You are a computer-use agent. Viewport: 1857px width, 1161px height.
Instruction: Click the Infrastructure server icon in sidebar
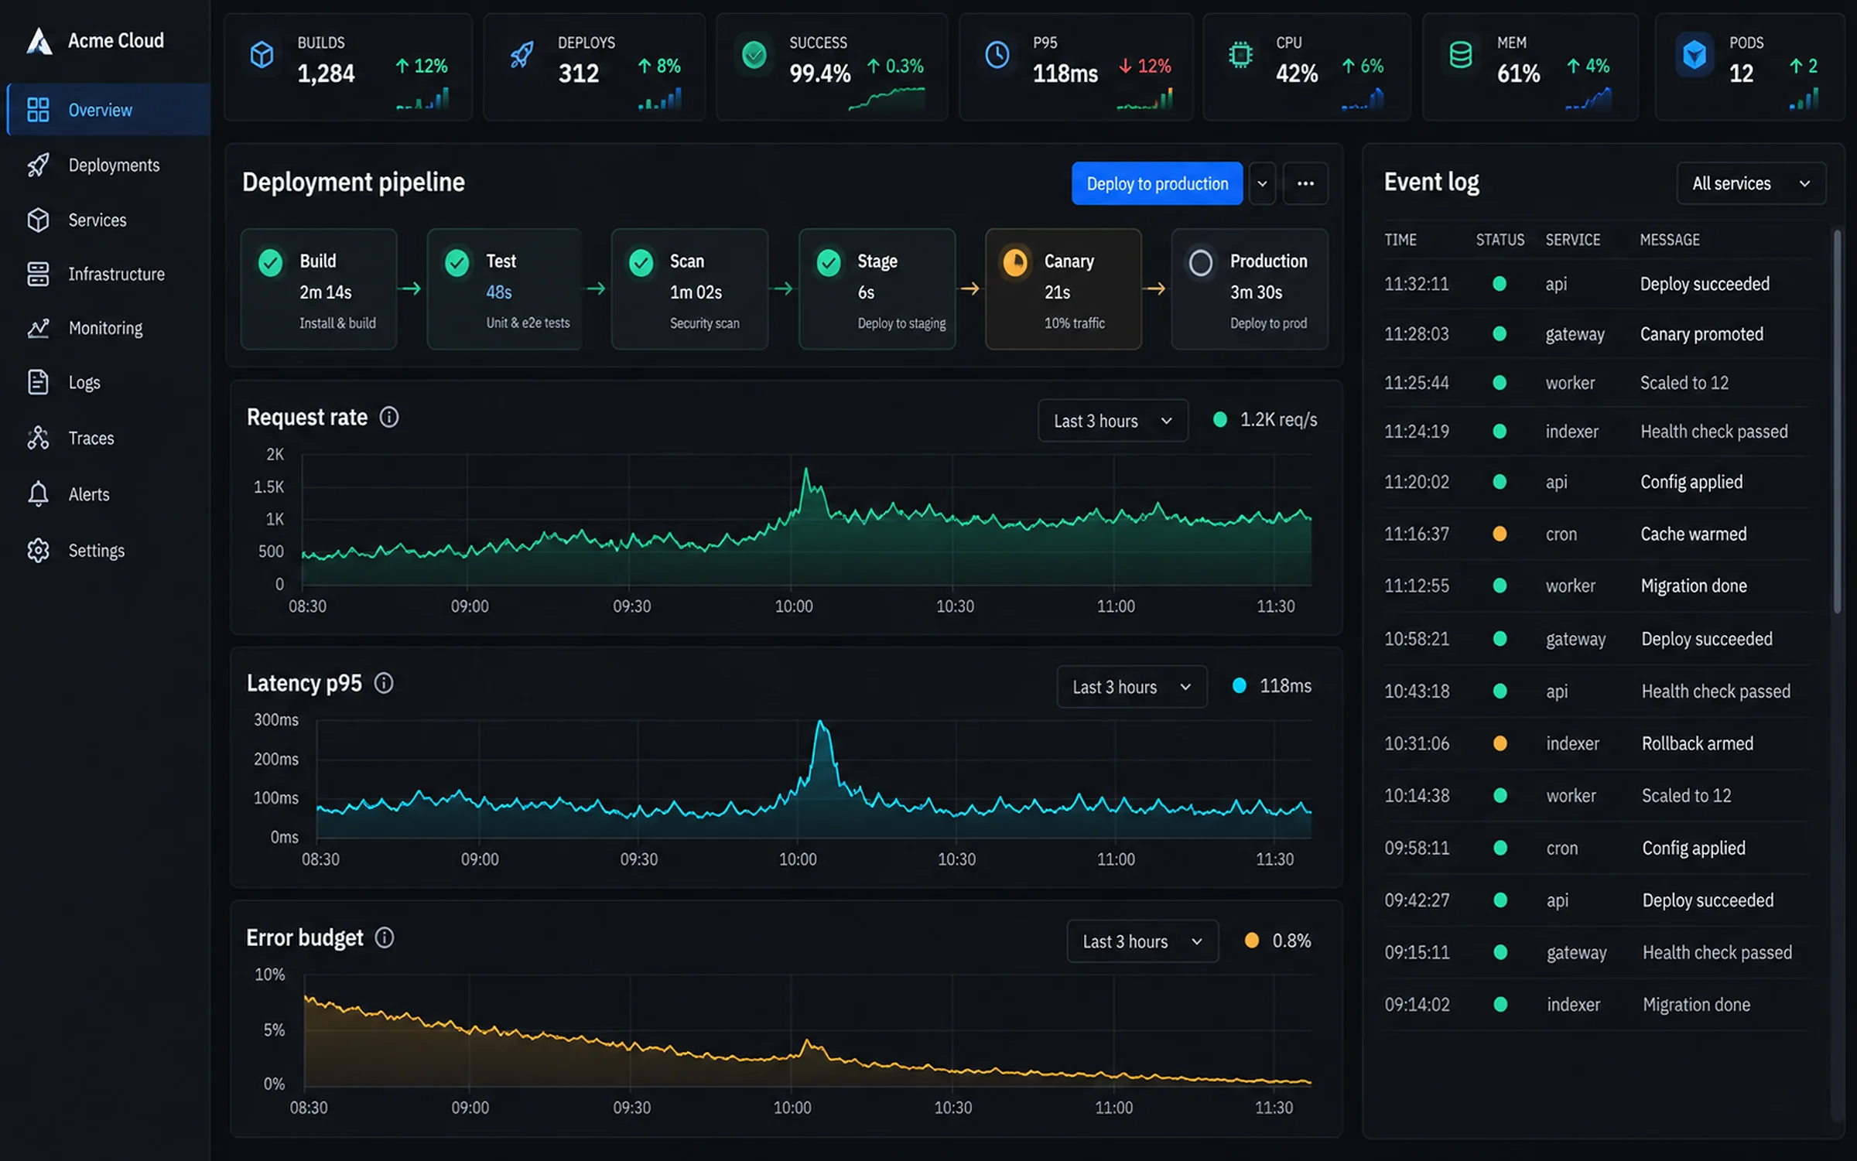pyautogui.click(x=38, y=274)
